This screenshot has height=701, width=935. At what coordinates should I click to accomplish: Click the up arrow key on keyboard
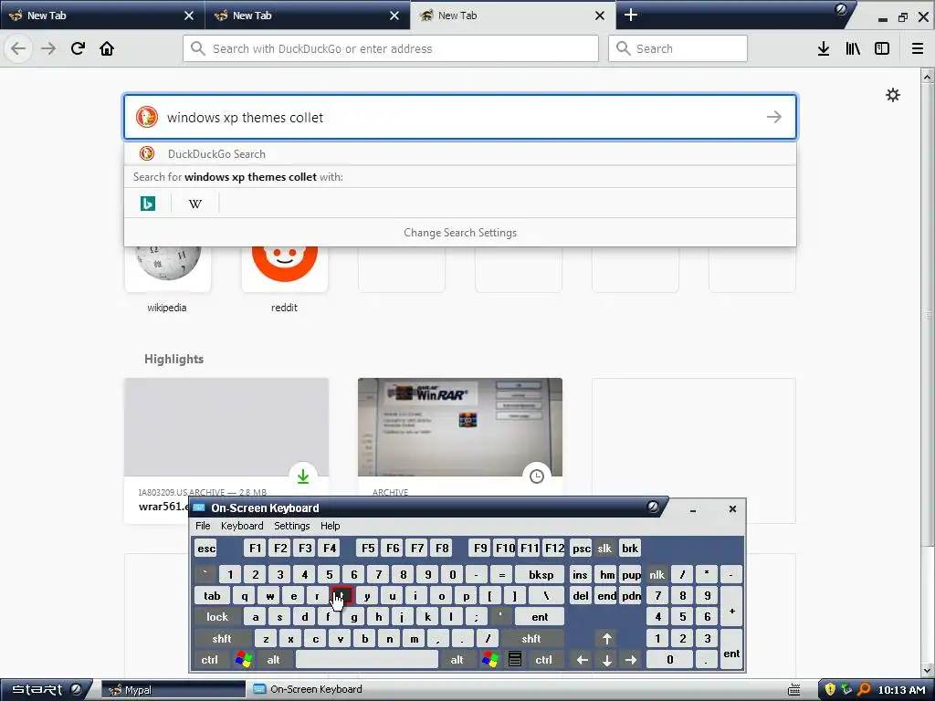[x=607, y=638]
